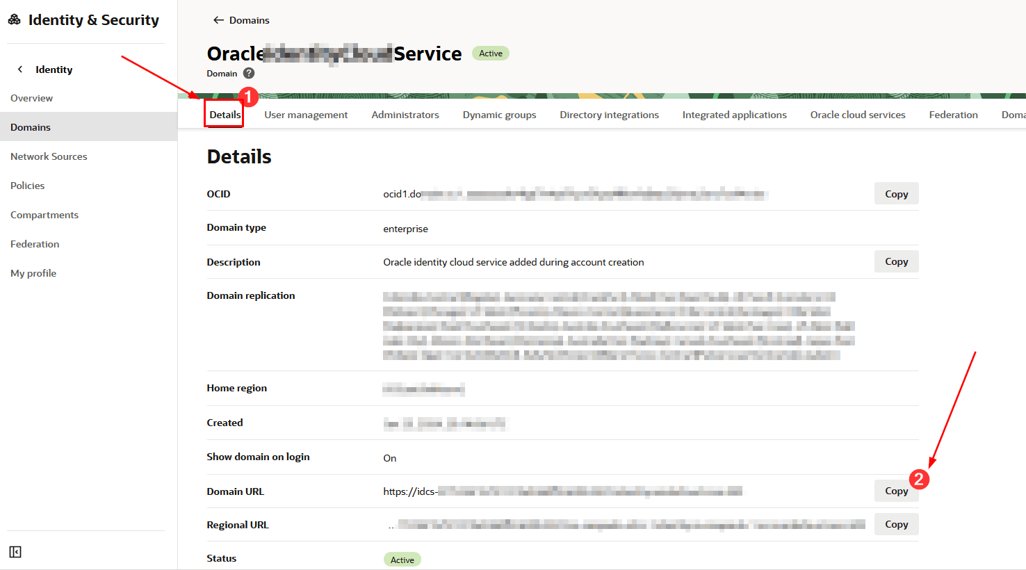Copy the OCID value
The image size is (1026, 570).
pos(896,194)
